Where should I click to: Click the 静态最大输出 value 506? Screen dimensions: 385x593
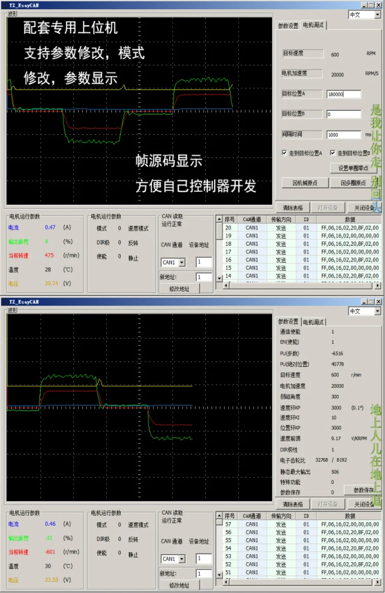[x=335, y=472]
